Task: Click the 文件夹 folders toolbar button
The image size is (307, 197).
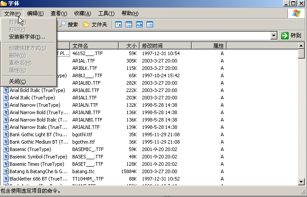Action: click(95, 24)
